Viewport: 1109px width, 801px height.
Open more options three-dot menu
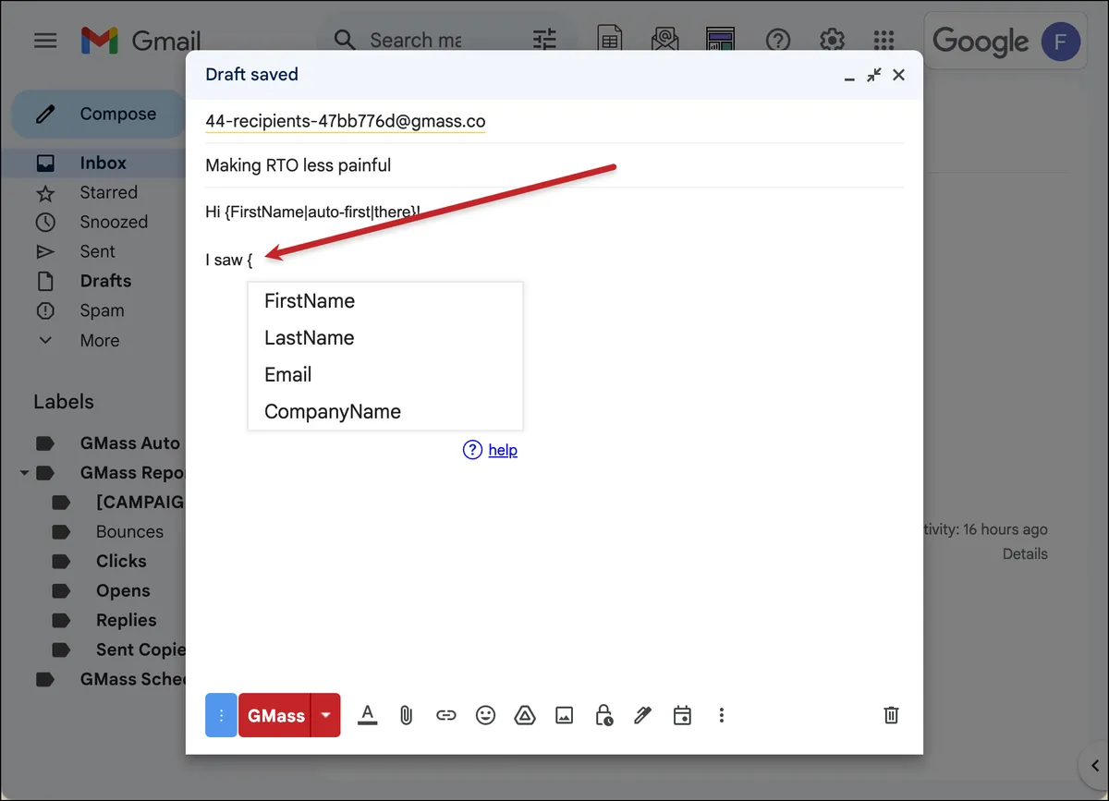coord(722,715)
